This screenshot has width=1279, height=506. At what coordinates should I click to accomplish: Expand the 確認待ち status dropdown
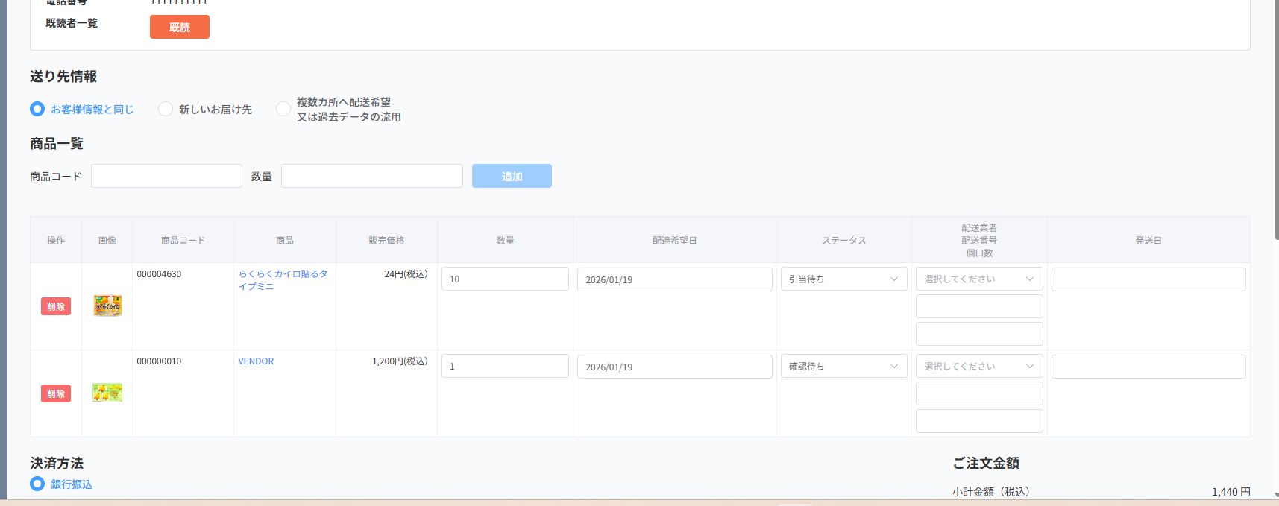(843, 367)
